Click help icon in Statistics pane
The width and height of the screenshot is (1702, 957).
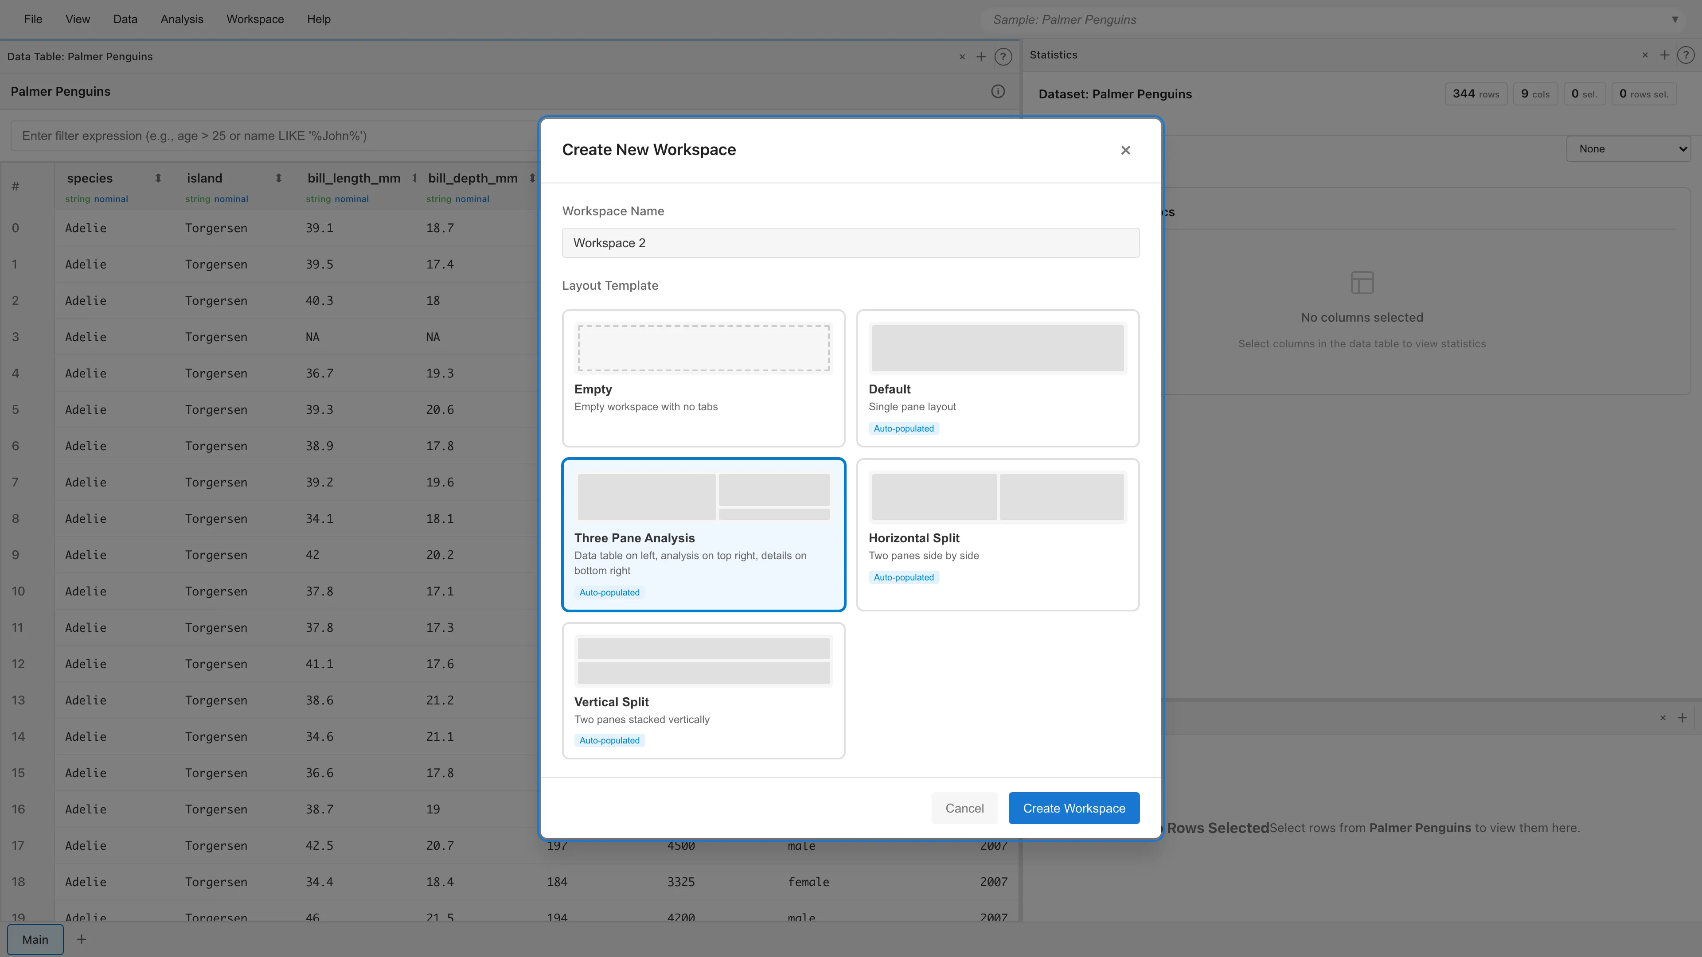coord(1686,55)
